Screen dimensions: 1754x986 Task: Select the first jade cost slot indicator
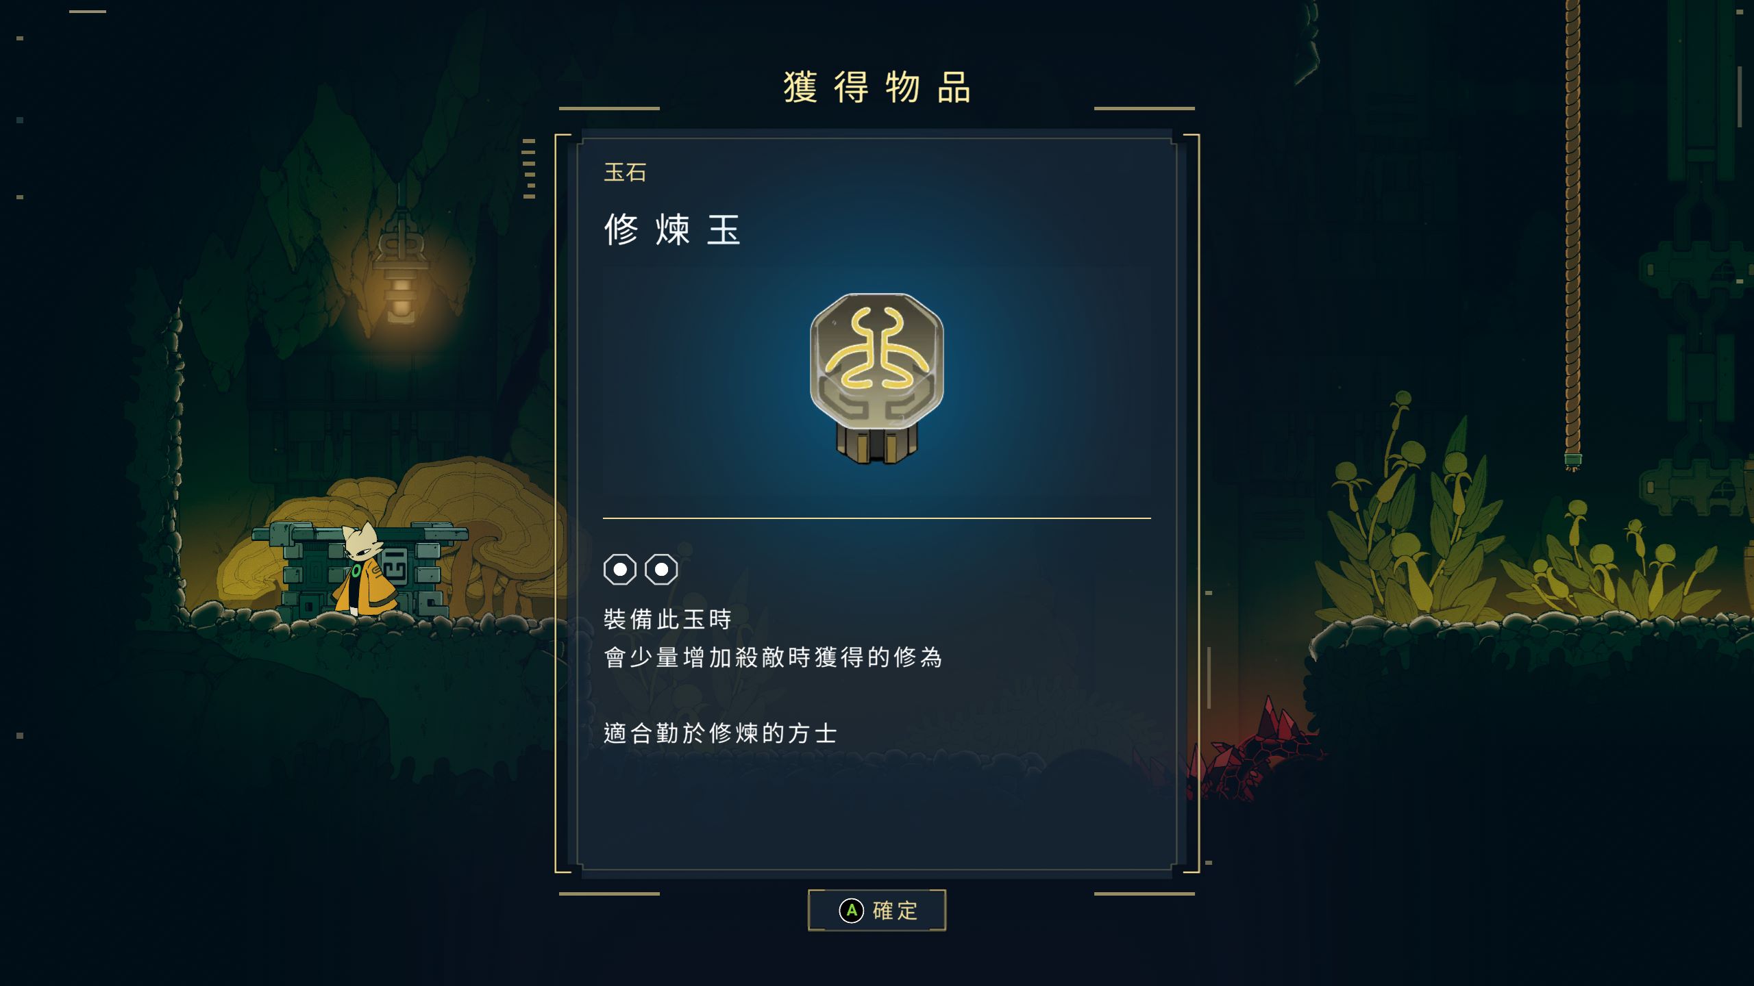620,569
